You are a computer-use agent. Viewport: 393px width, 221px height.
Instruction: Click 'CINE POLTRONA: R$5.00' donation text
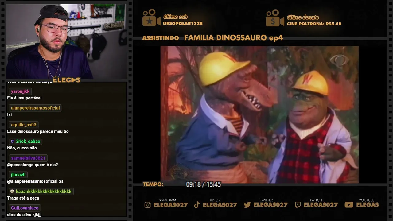click(x=314, y=24)
